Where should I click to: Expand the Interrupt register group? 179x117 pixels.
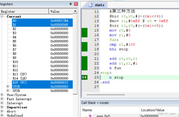2,103
